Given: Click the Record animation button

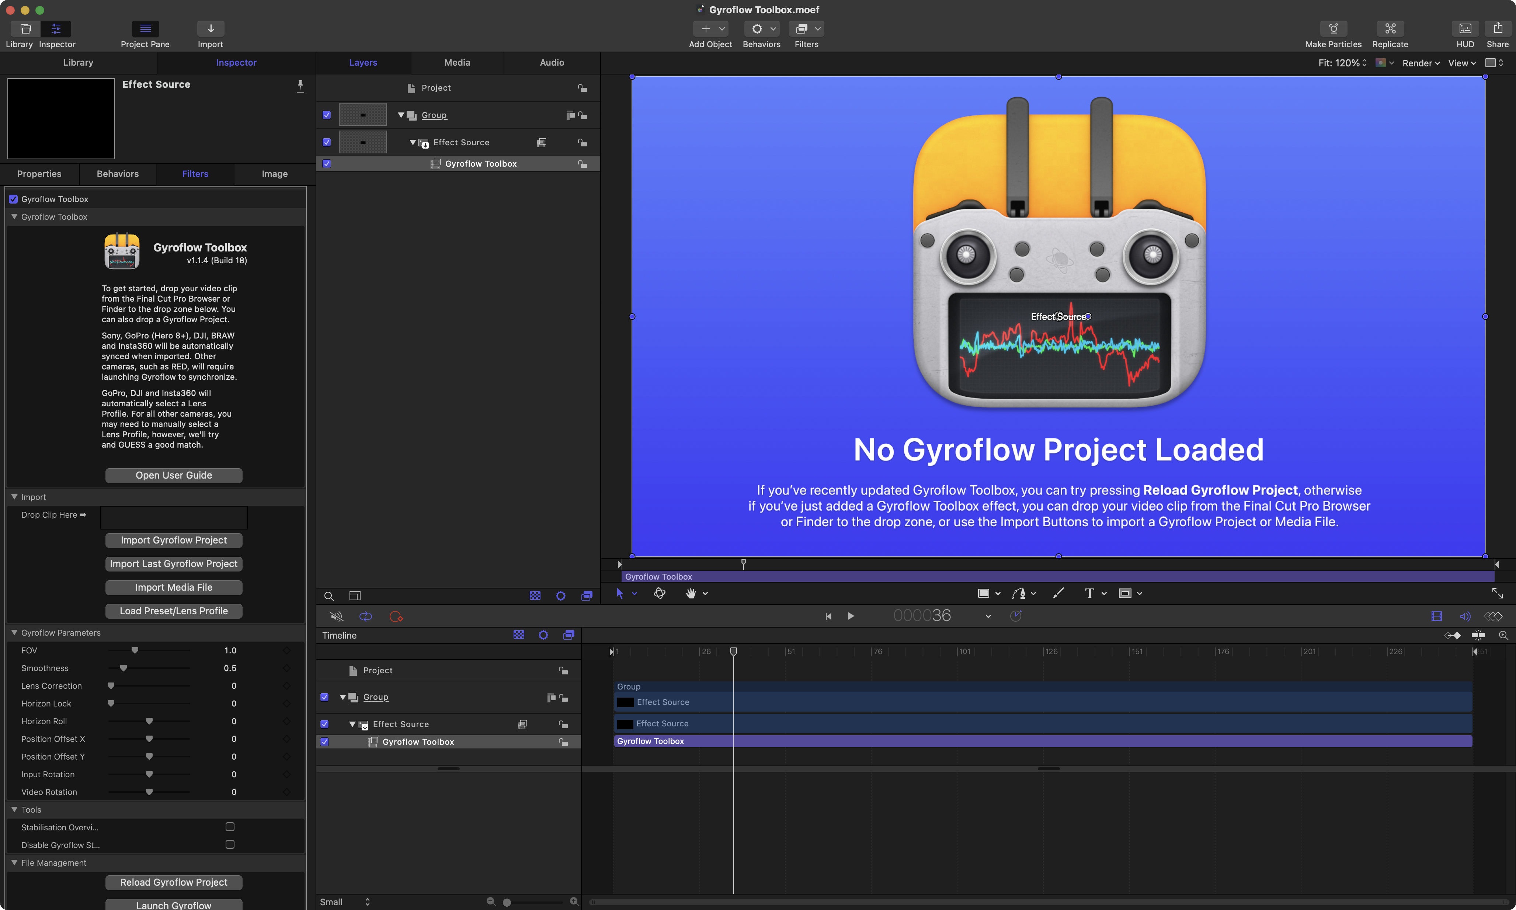Looking at the screenshot, I should tap(396, 616).
